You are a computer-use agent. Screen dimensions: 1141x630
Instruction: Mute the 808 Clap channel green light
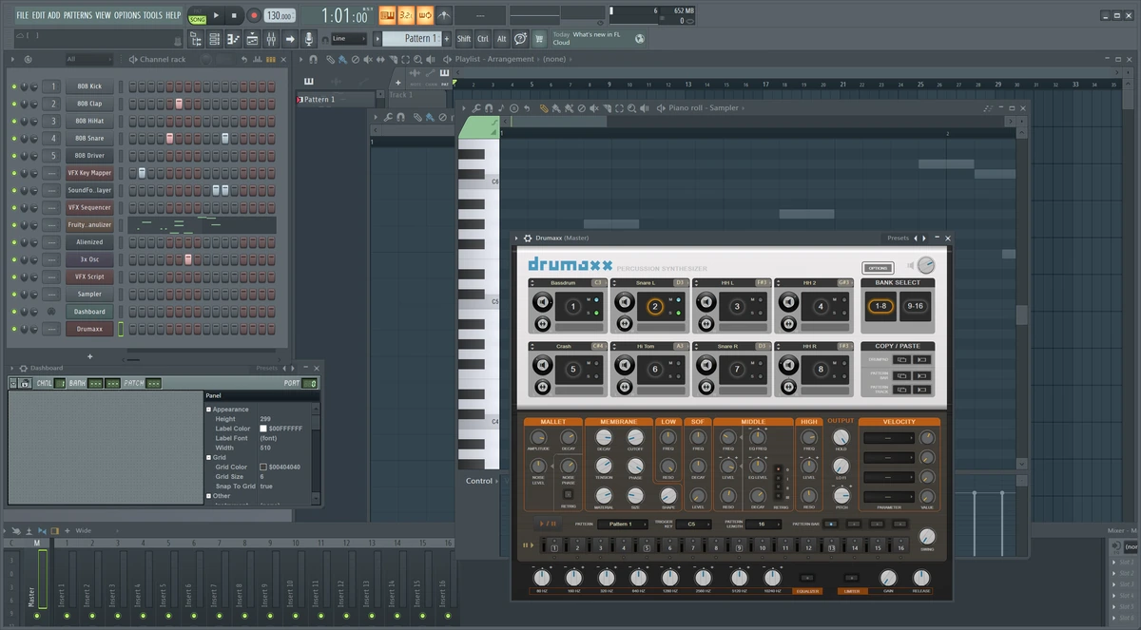14,104
